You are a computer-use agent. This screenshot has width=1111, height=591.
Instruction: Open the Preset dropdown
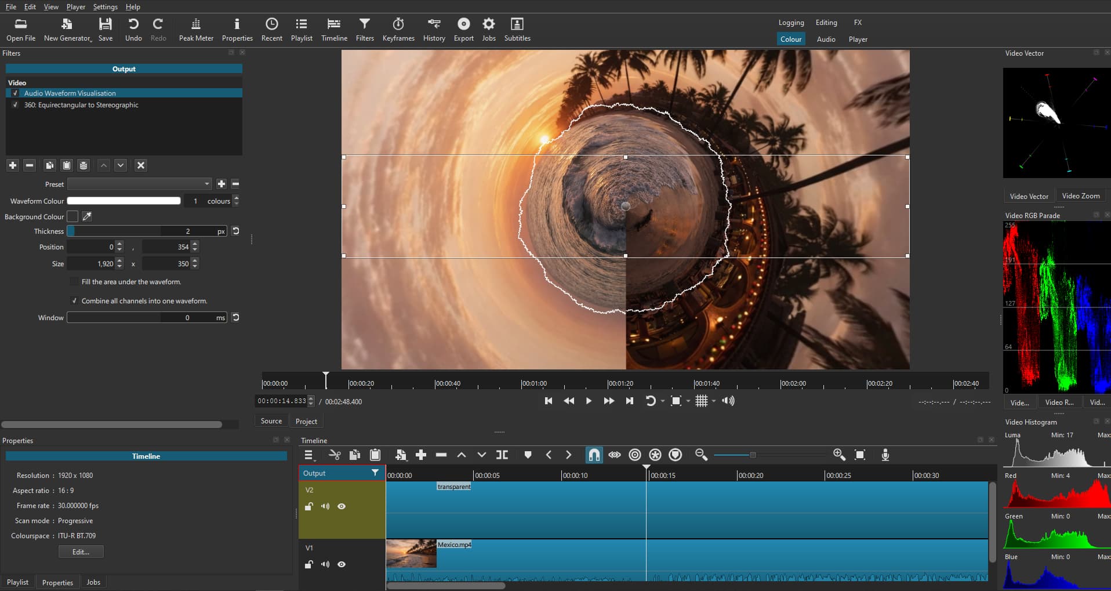(x=139, y=184)
